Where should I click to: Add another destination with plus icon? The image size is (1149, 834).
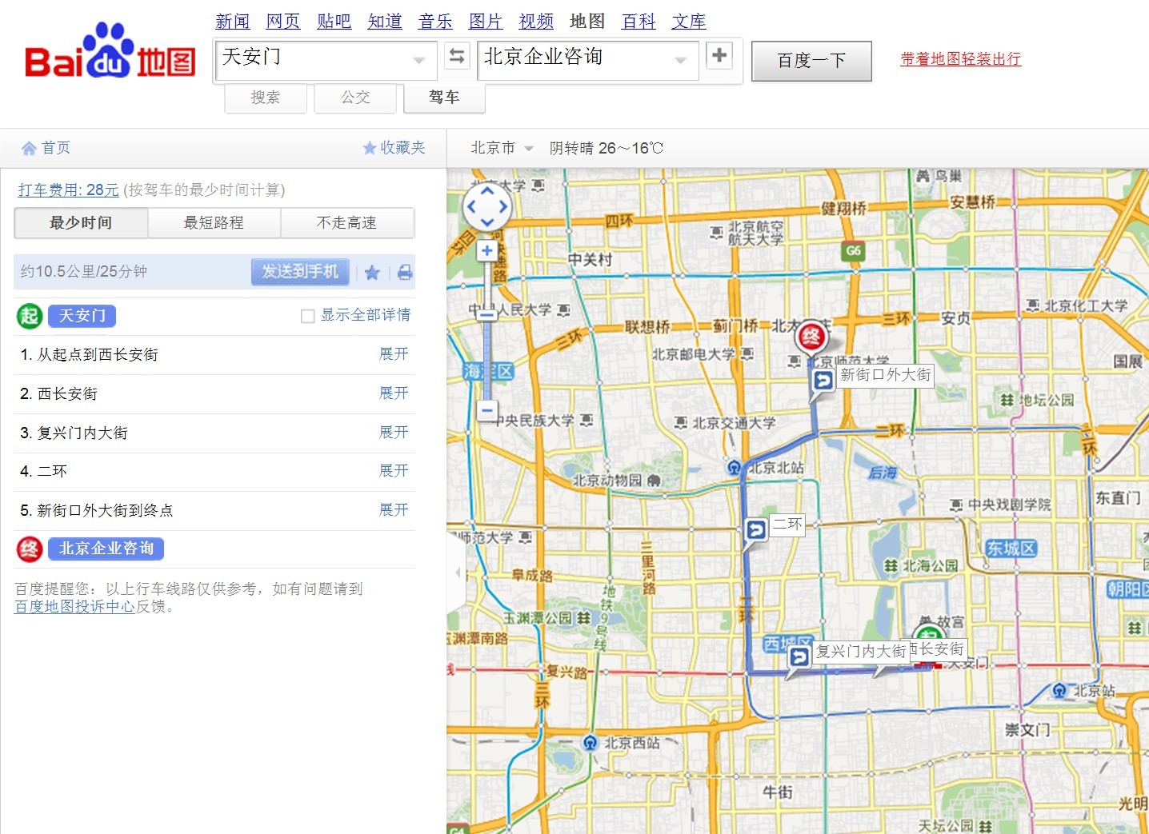(x=719, y=55)
